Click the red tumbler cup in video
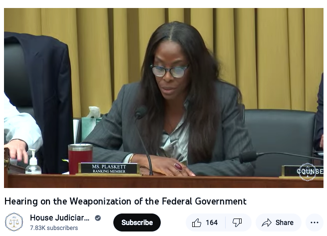This screenshot has height=236, width=327. point(80,158)
